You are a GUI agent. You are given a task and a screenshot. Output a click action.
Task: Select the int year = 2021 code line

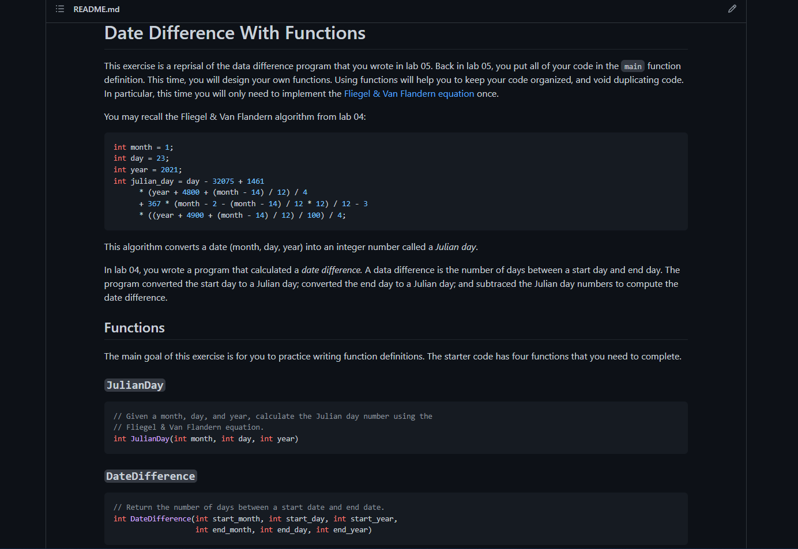coord(147,169)
